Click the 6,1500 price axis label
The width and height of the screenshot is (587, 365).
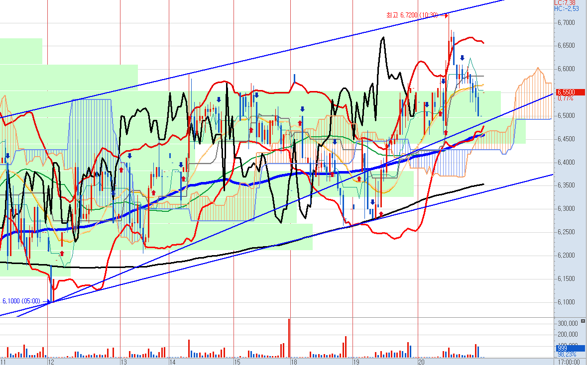[x=566, y=278]
